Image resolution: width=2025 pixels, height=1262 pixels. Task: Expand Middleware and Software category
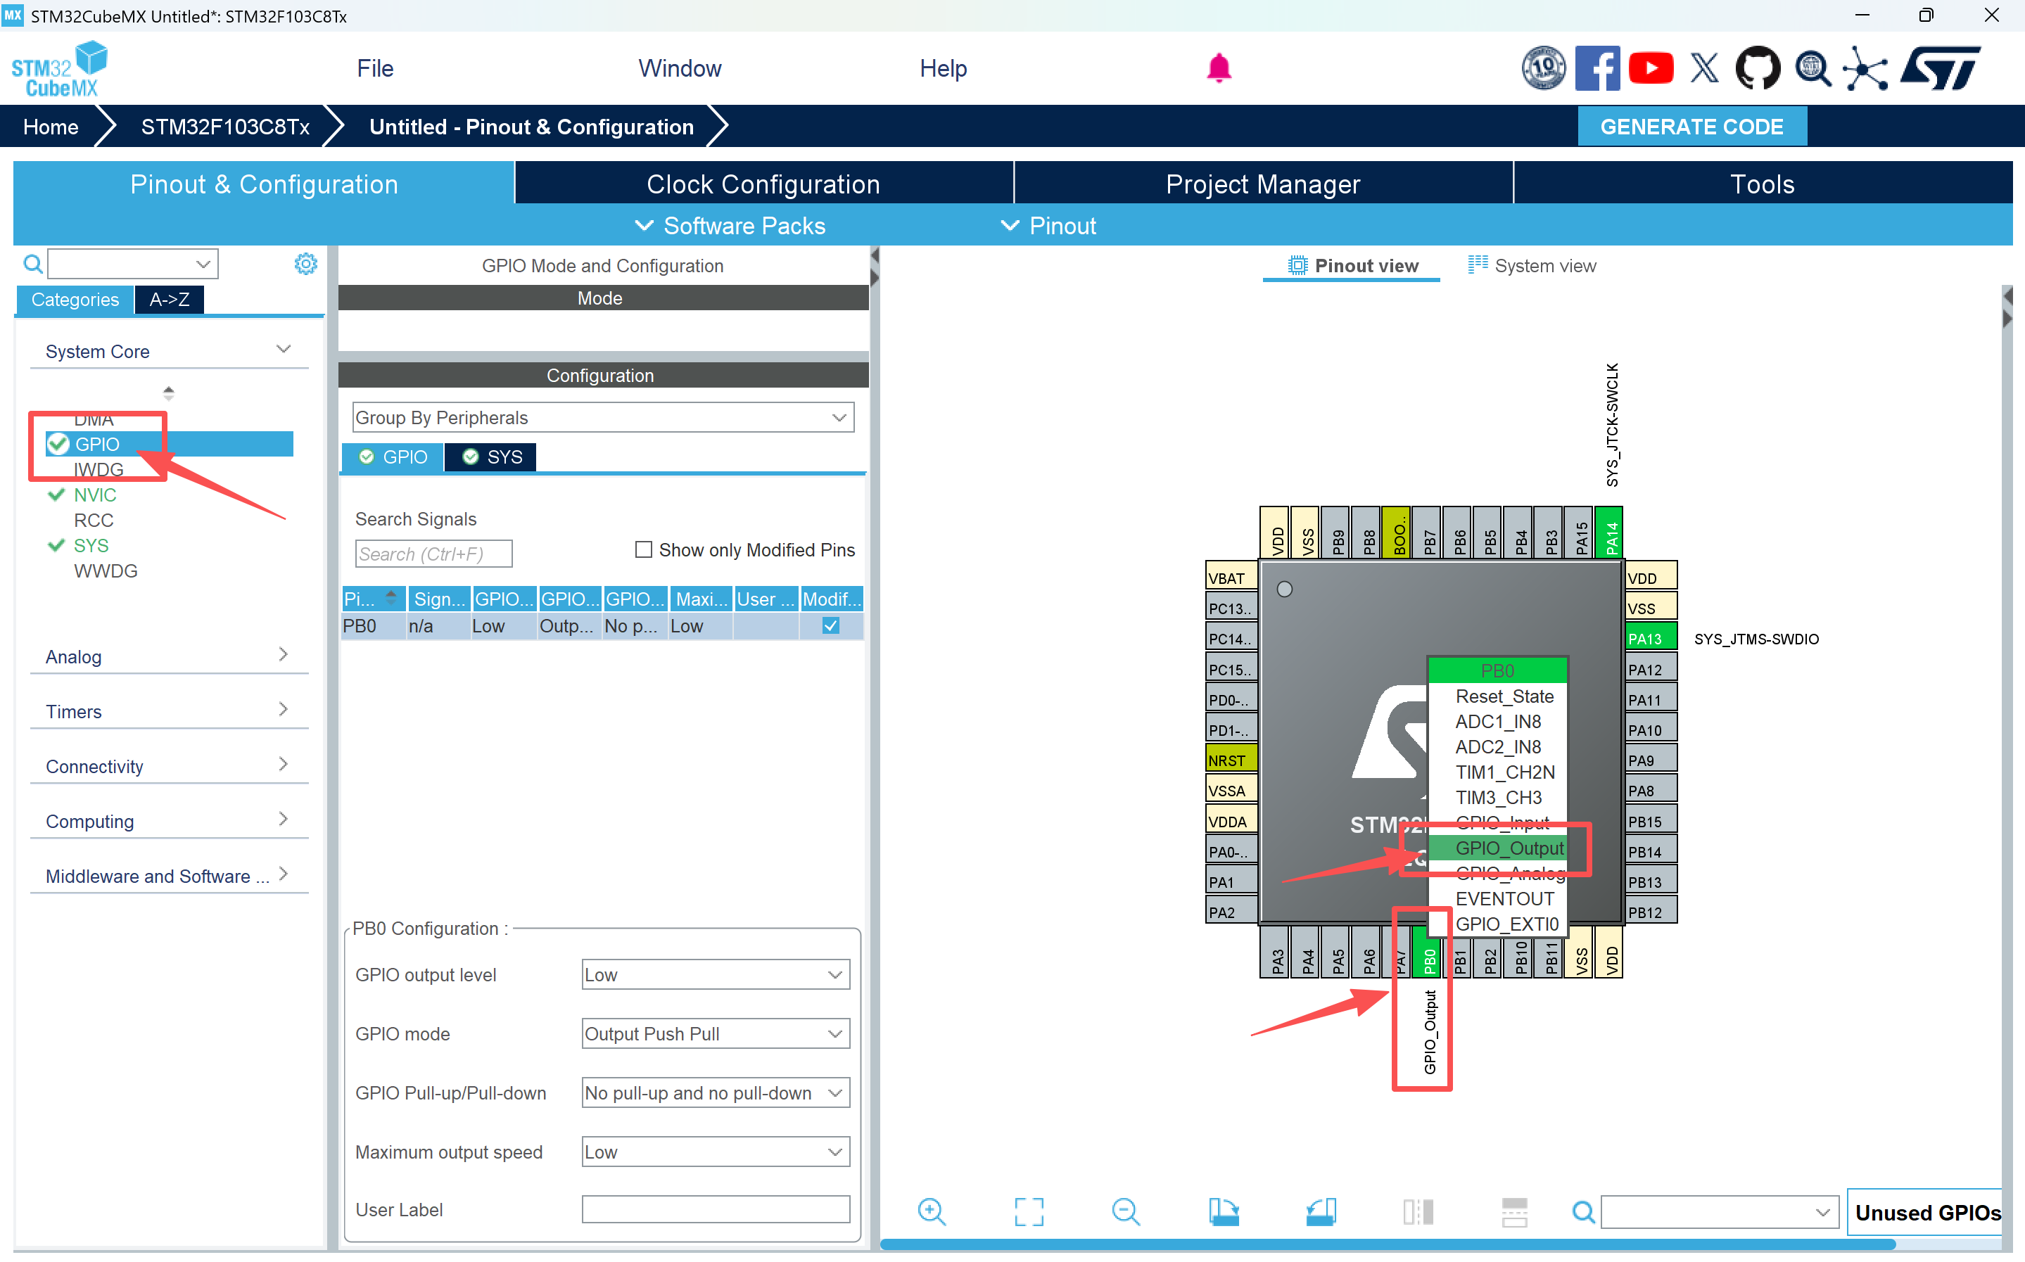(169, 876)
